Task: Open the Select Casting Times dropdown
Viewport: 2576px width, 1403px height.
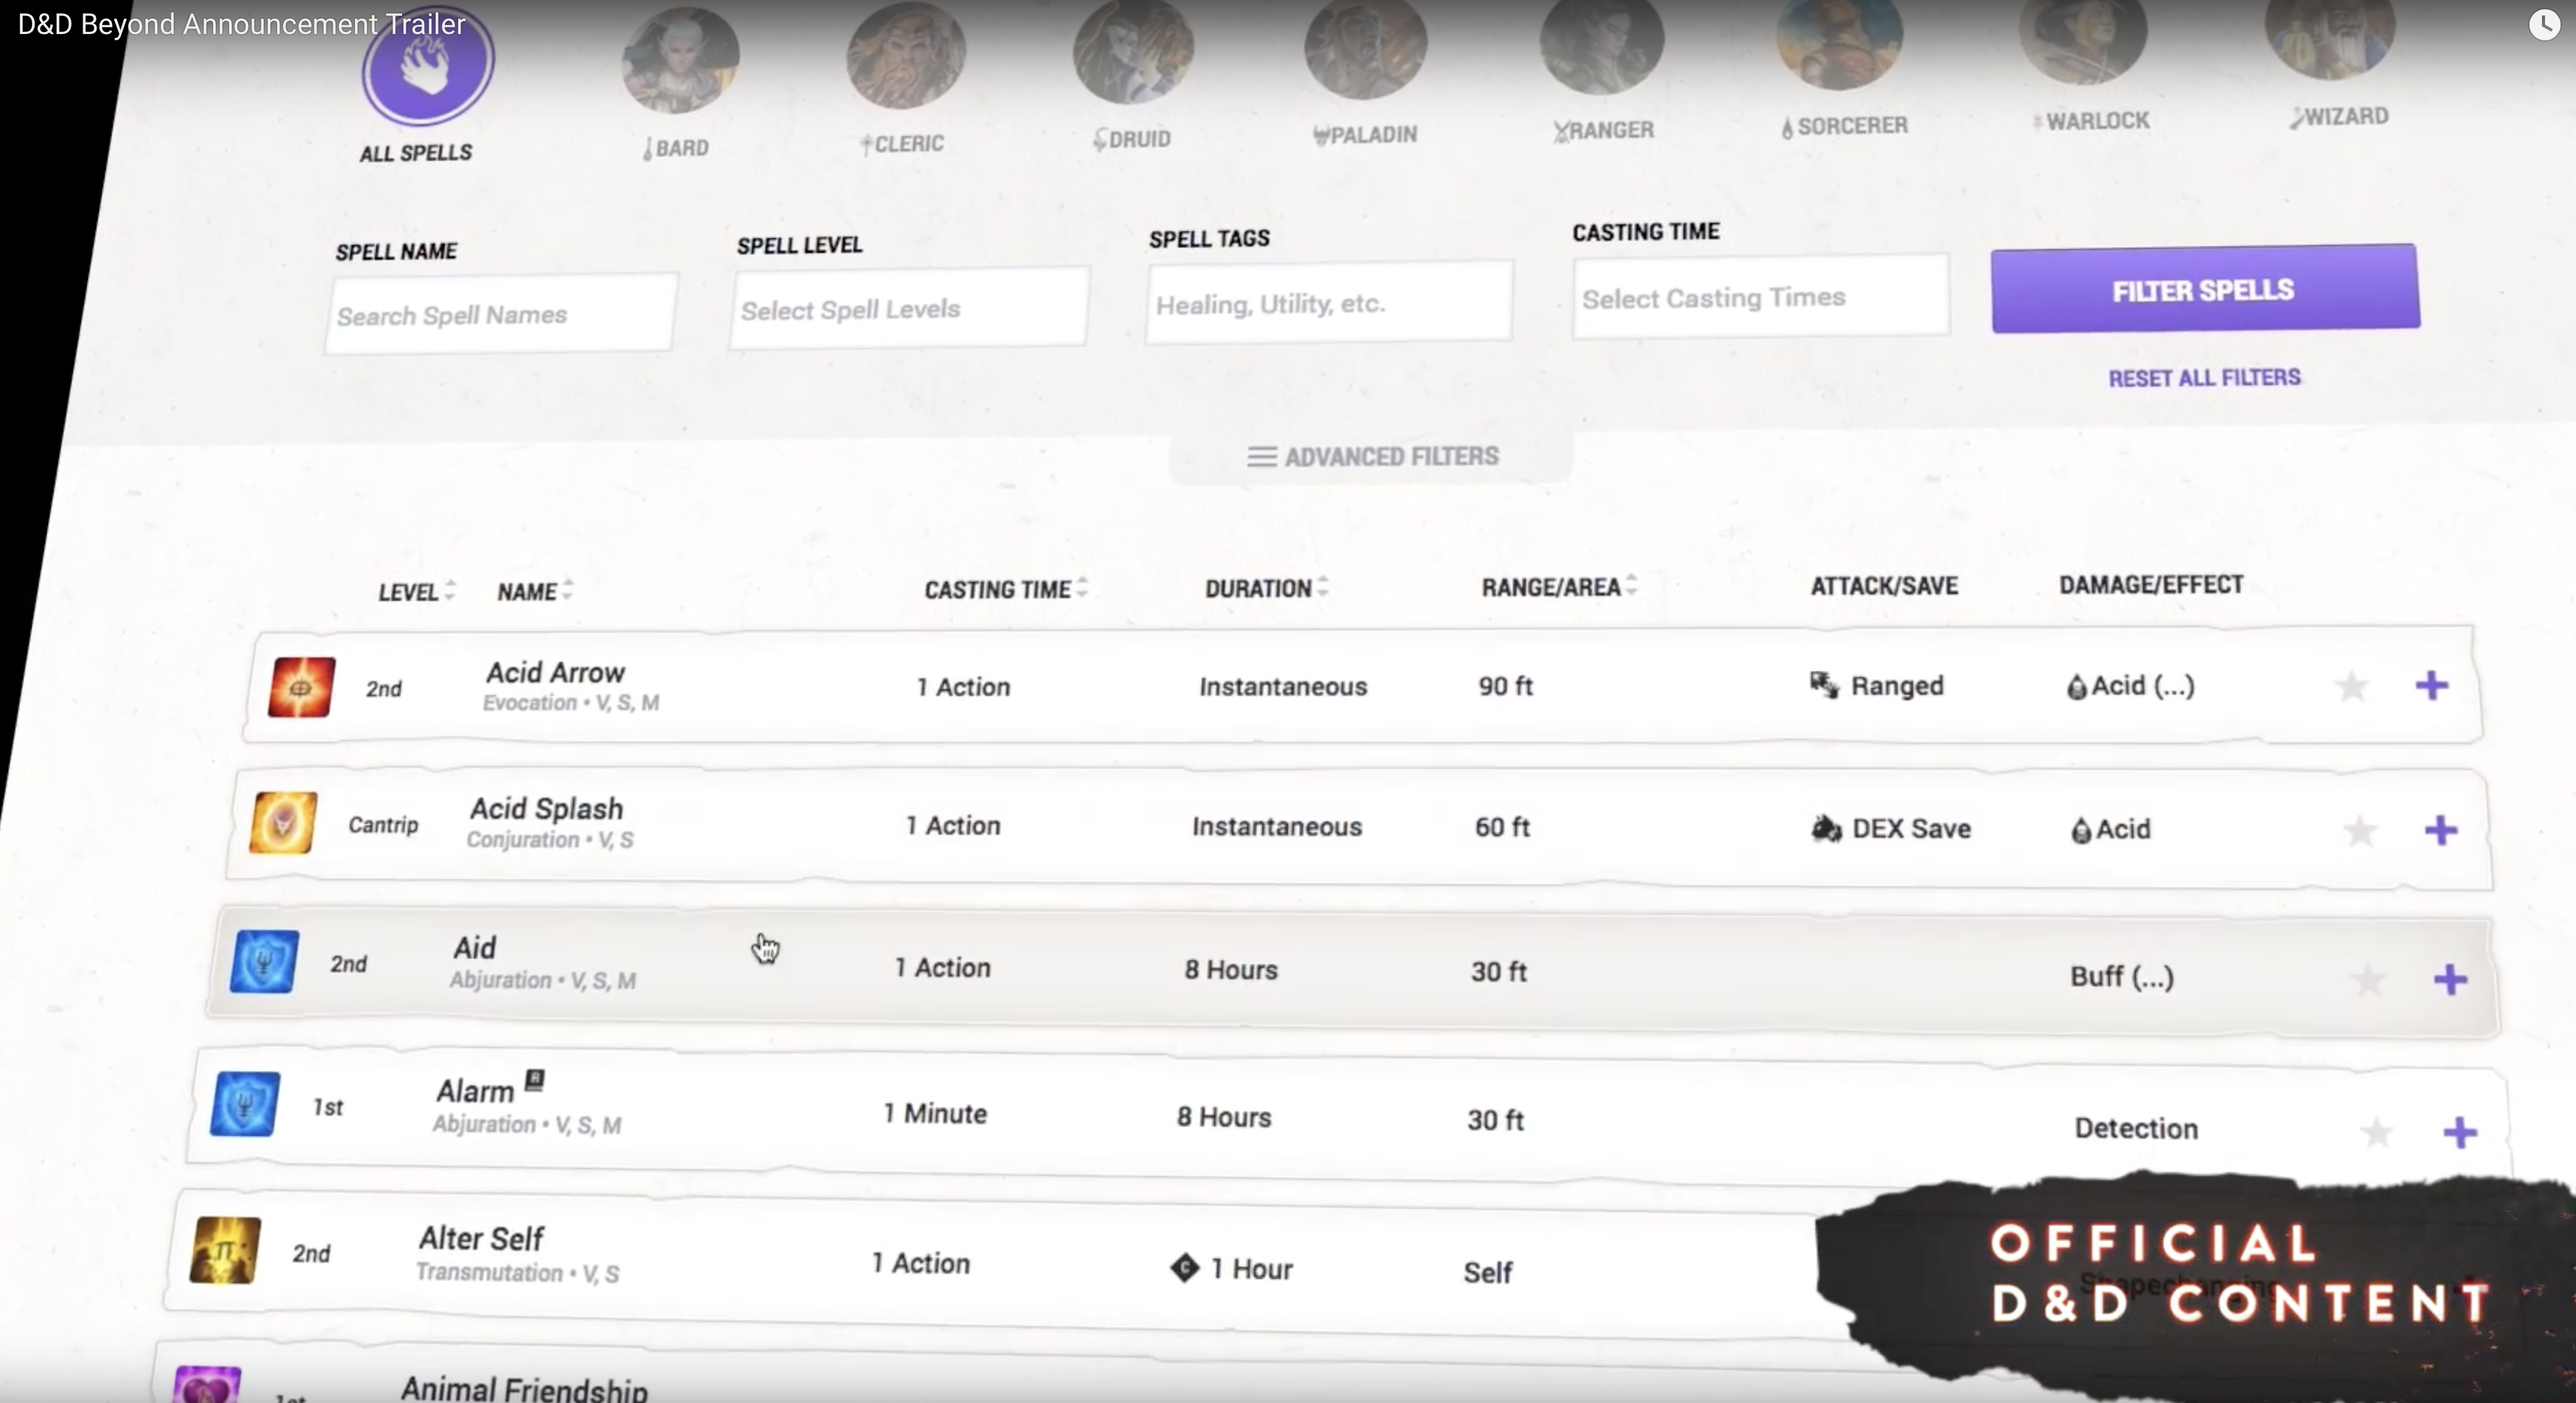Action: [x=1760, y=297]
